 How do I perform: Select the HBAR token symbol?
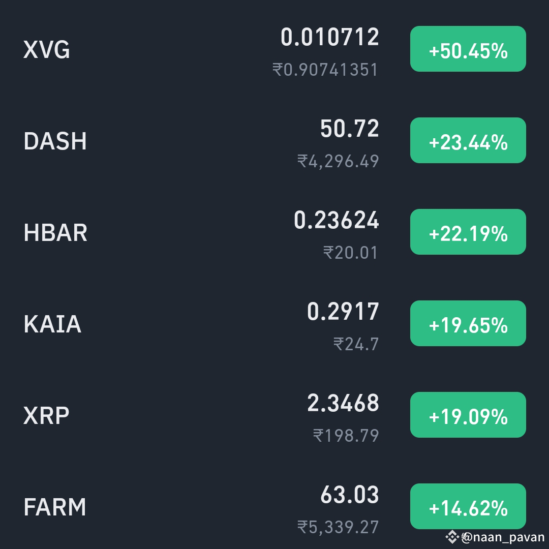56,233
